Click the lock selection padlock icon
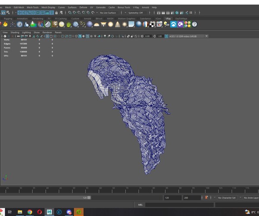 click(x=56, y=13)
